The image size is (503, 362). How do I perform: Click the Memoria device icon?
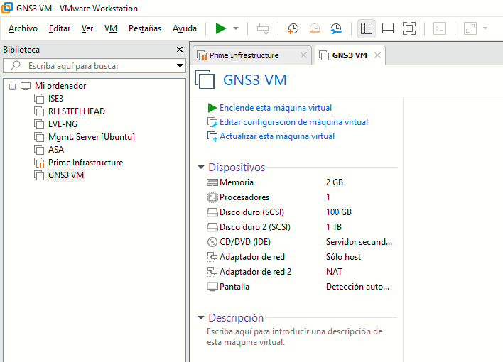tap(212, 182)
